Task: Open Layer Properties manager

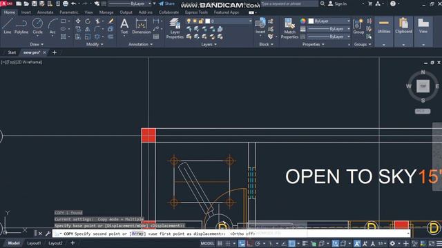Action: tap(175, 28)
